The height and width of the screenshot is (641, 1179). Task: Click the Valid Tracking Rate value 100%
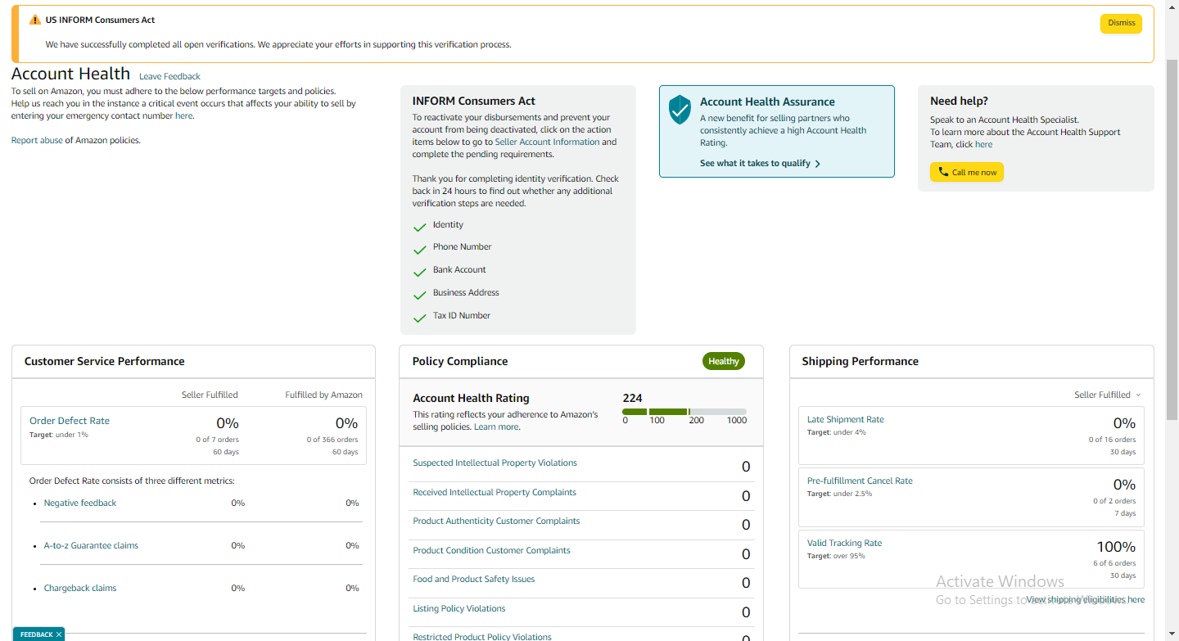[1116, 546]
